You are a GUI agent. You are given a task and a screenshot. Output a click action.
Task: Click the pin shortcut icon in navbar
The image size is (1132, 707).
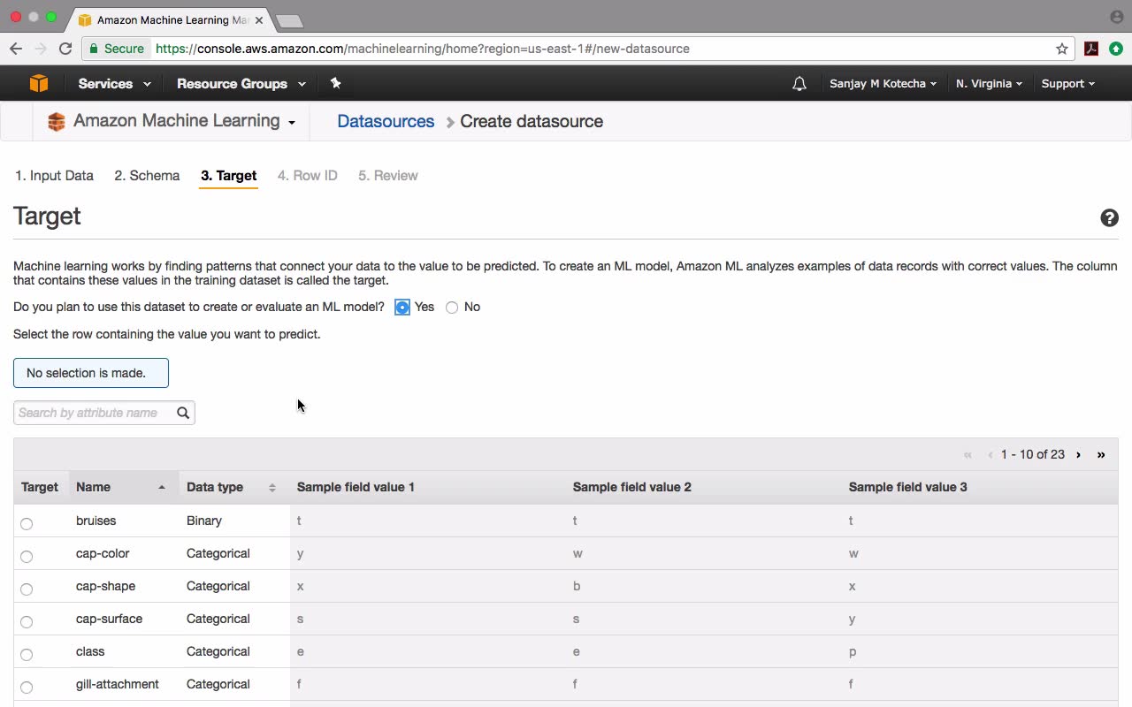pyautogui.click(x=335, y=83)
